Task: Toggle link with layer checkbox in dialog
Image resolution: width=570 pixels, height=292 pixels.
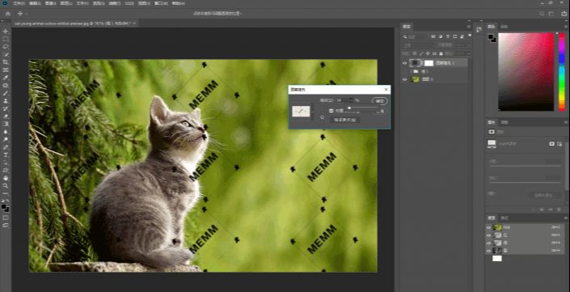Action: tap(331, 111)
